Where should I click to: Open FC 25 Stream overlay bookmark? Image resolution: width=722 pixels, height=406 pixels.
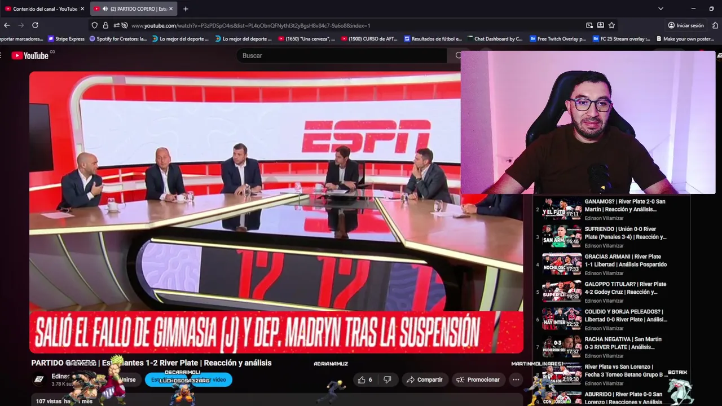pyautogui.click(x=622, y=39)
